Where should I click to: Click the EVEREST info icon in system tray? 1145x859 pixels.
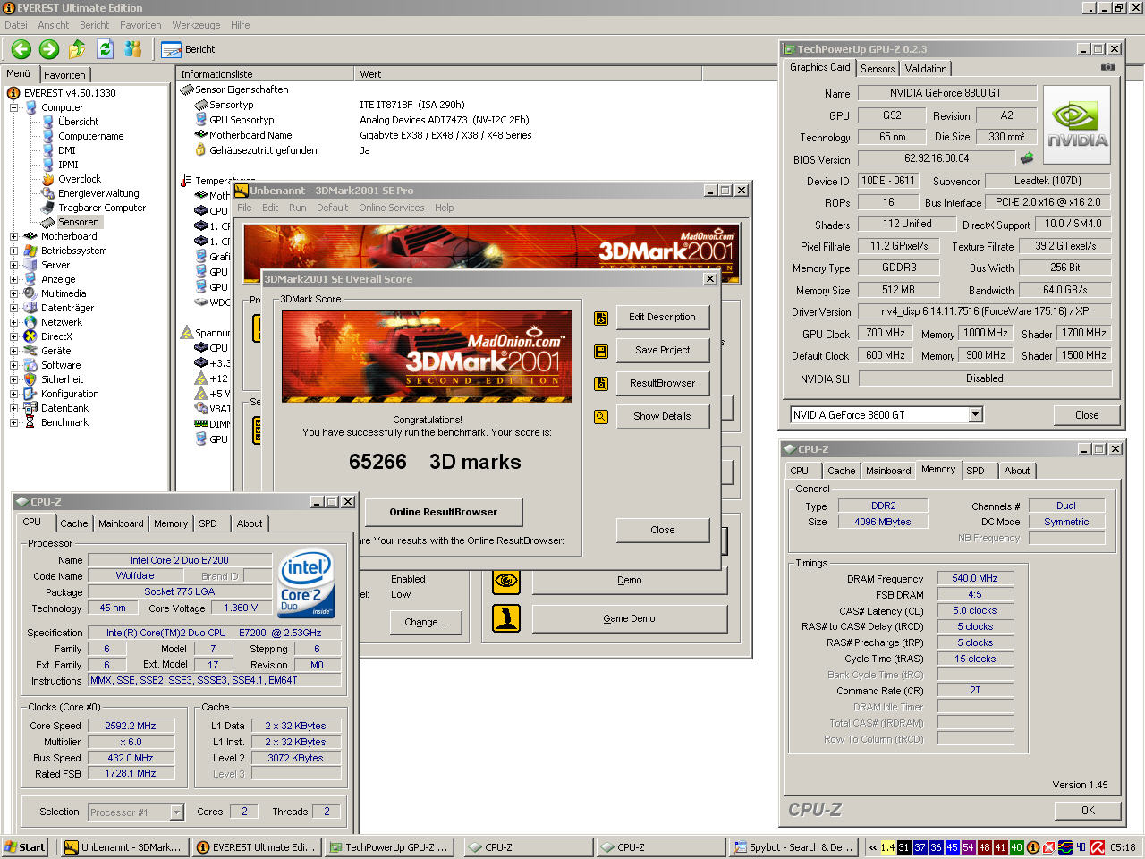[x=1033, y=847]
